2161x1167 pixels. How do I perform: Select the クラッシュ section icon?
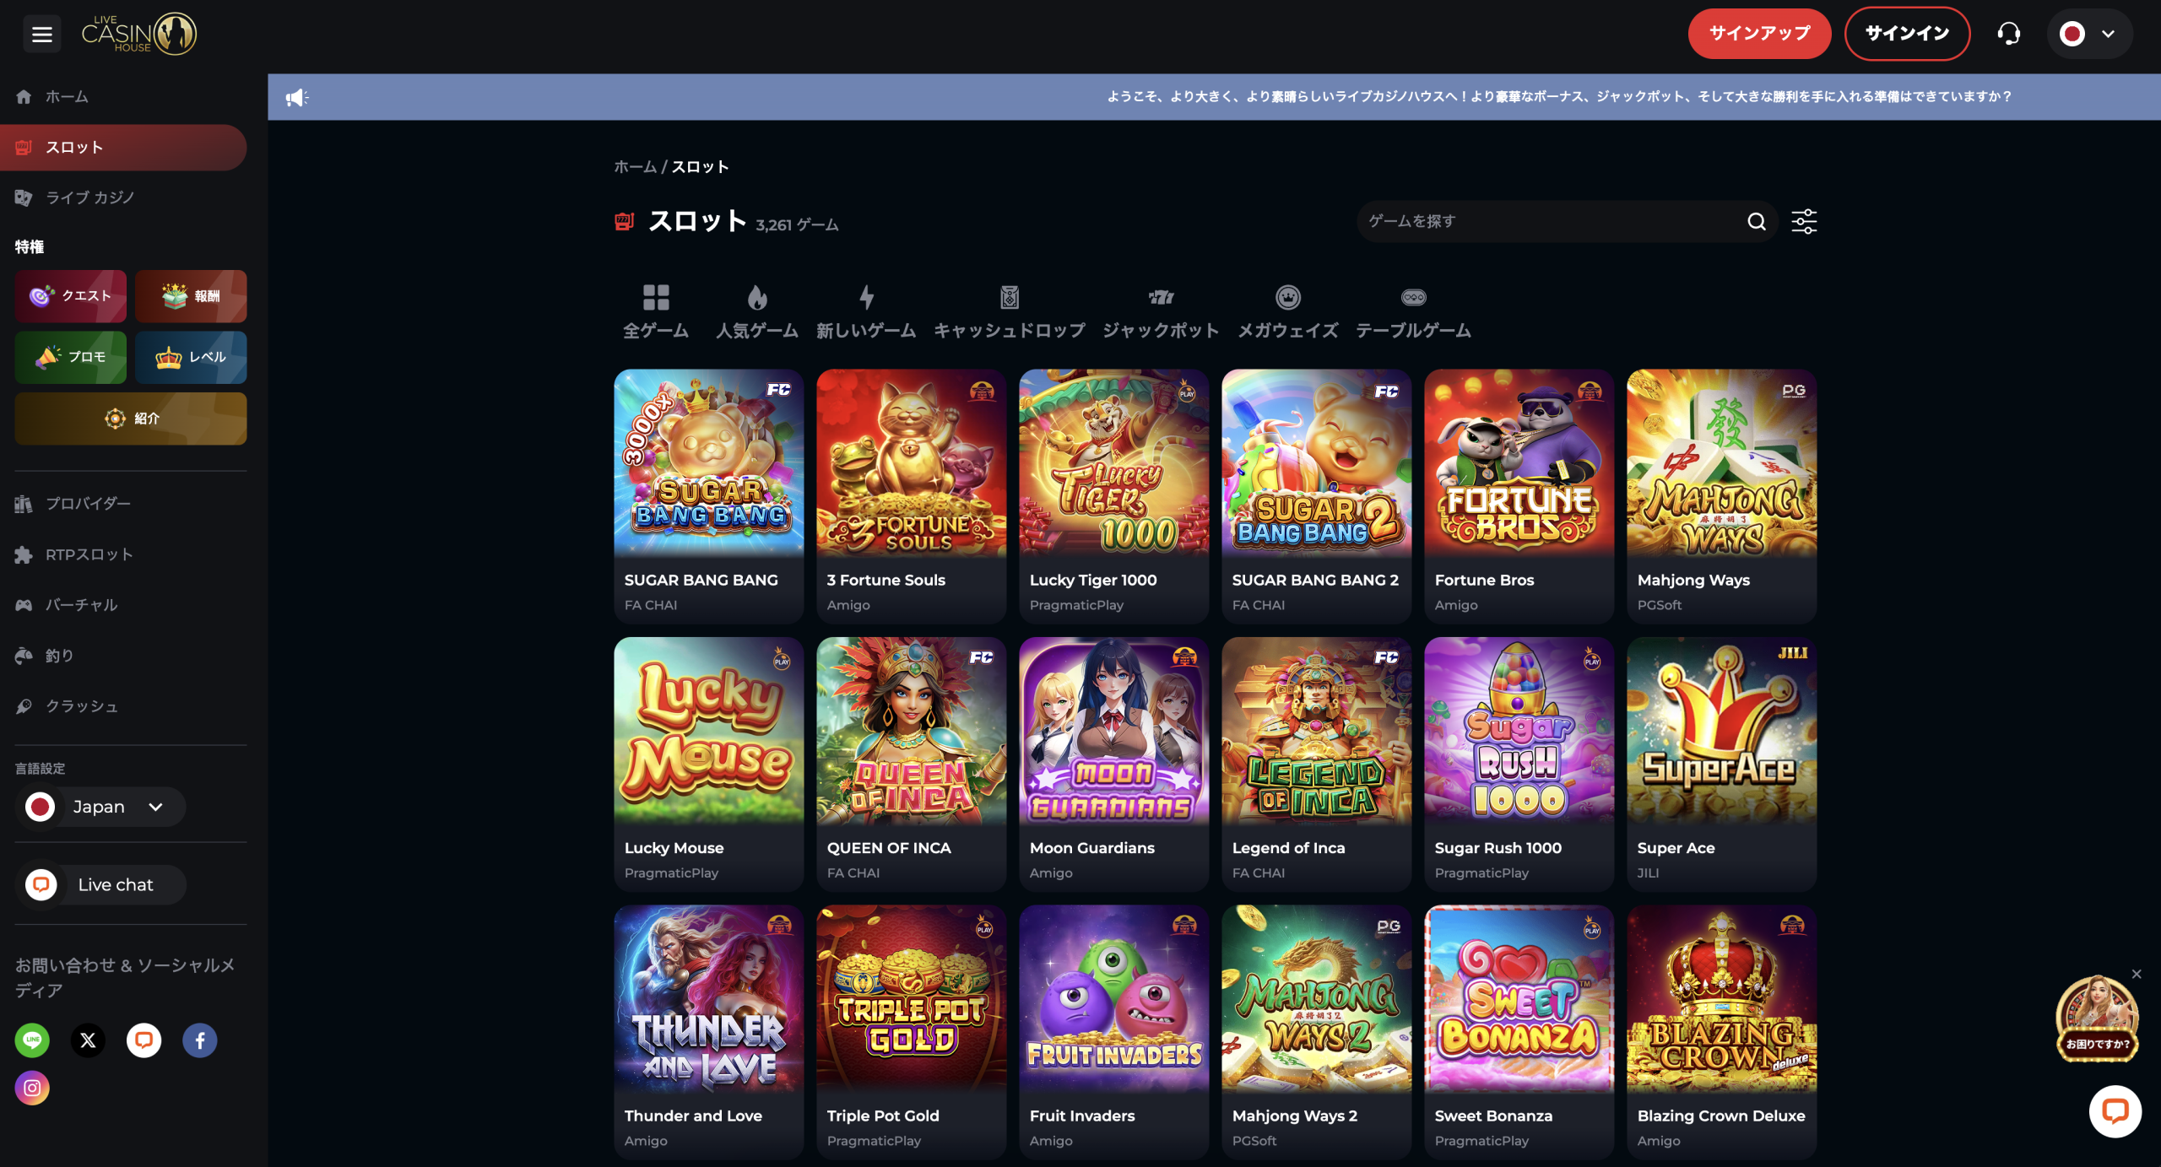[x=24, y=706]
